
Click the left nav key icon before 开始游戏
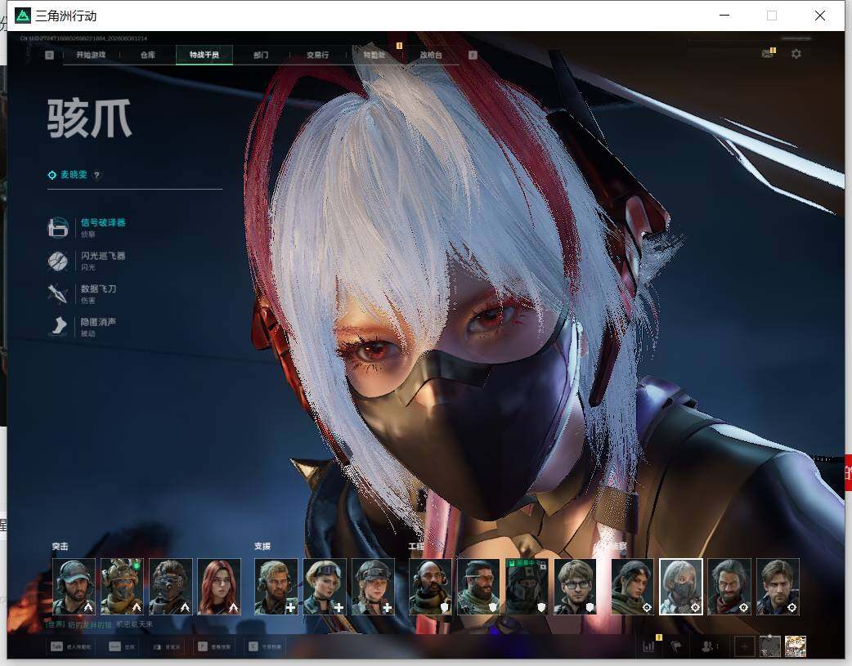point(49,55)
